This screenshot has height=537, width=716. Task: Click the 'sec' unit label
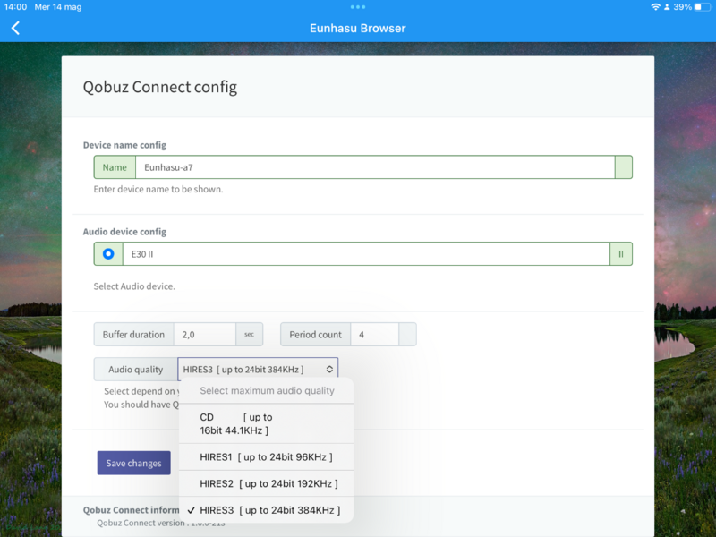tap(249, 335)
